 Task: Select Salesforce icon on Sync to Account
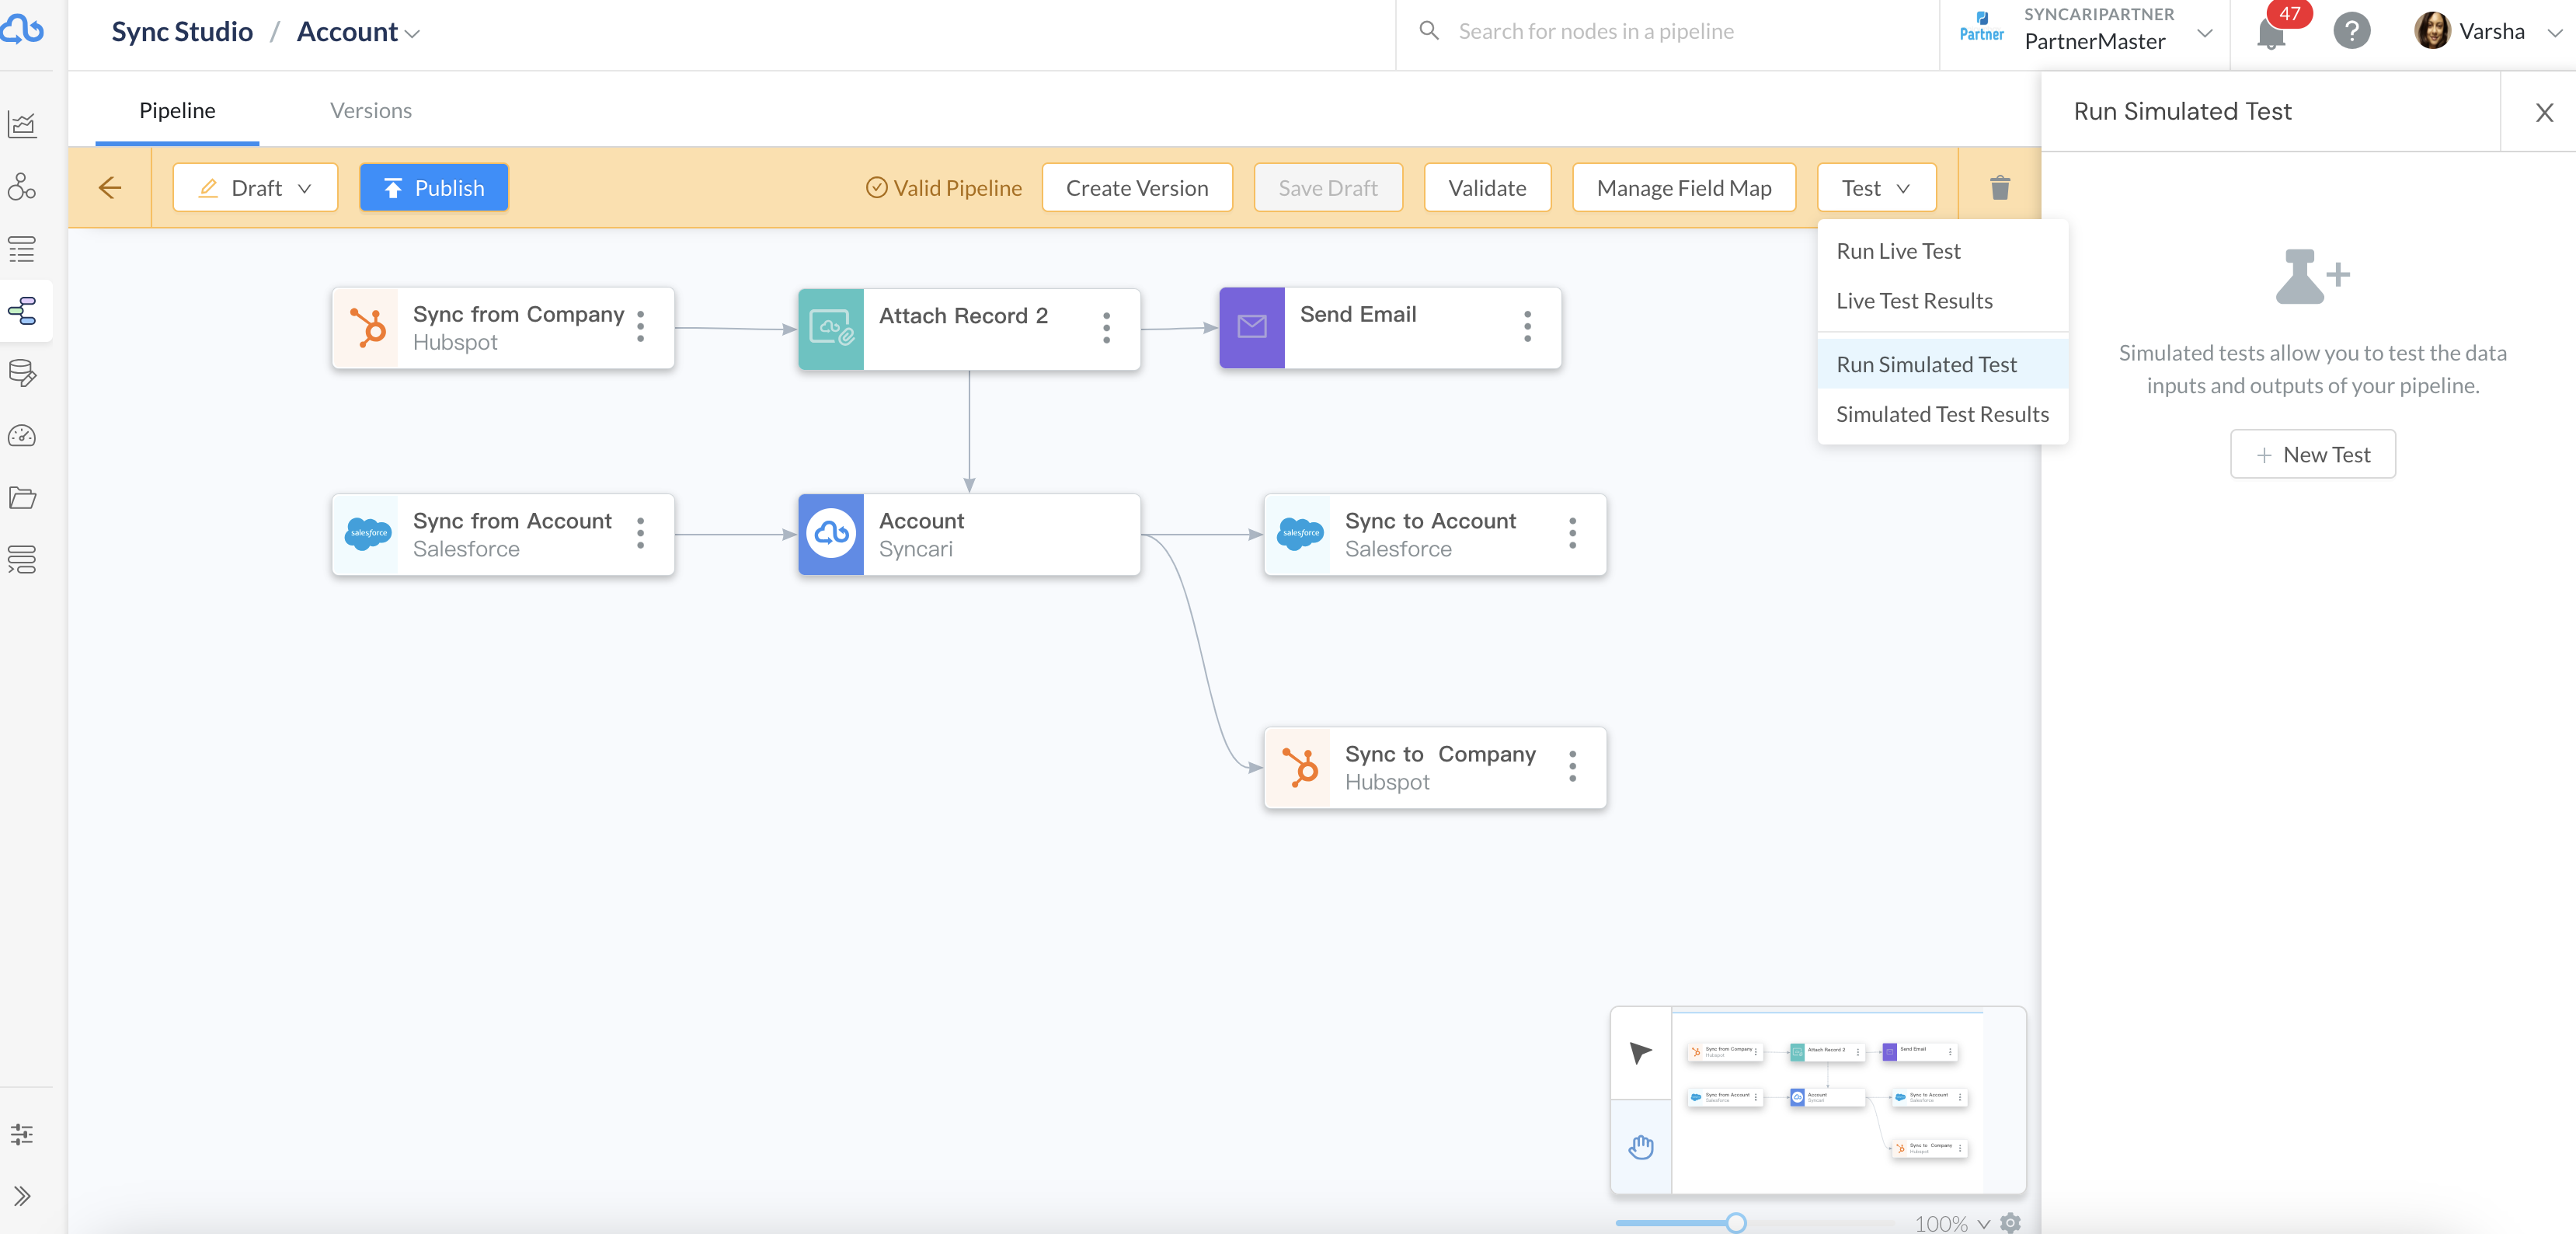pyautogui.click(x=1298, y=534)
